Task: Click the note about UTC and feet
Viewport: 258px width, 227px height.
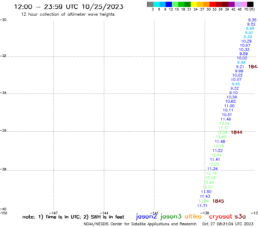Action: (73, 217)
